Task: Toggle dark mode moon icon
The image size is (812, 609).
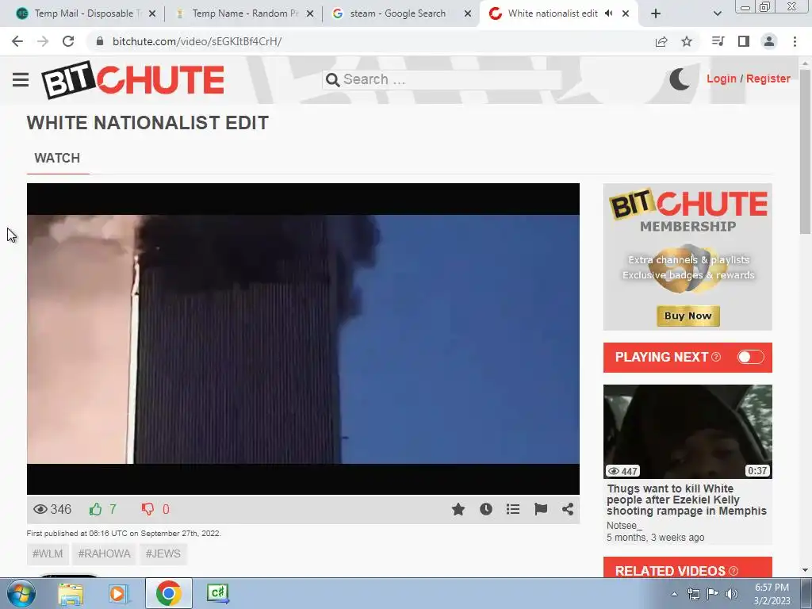Action: click(x=680, y=79)
